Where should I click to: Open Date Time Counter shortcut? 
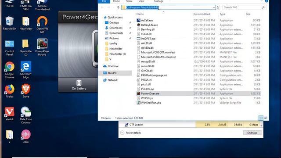tap(26, 115)
